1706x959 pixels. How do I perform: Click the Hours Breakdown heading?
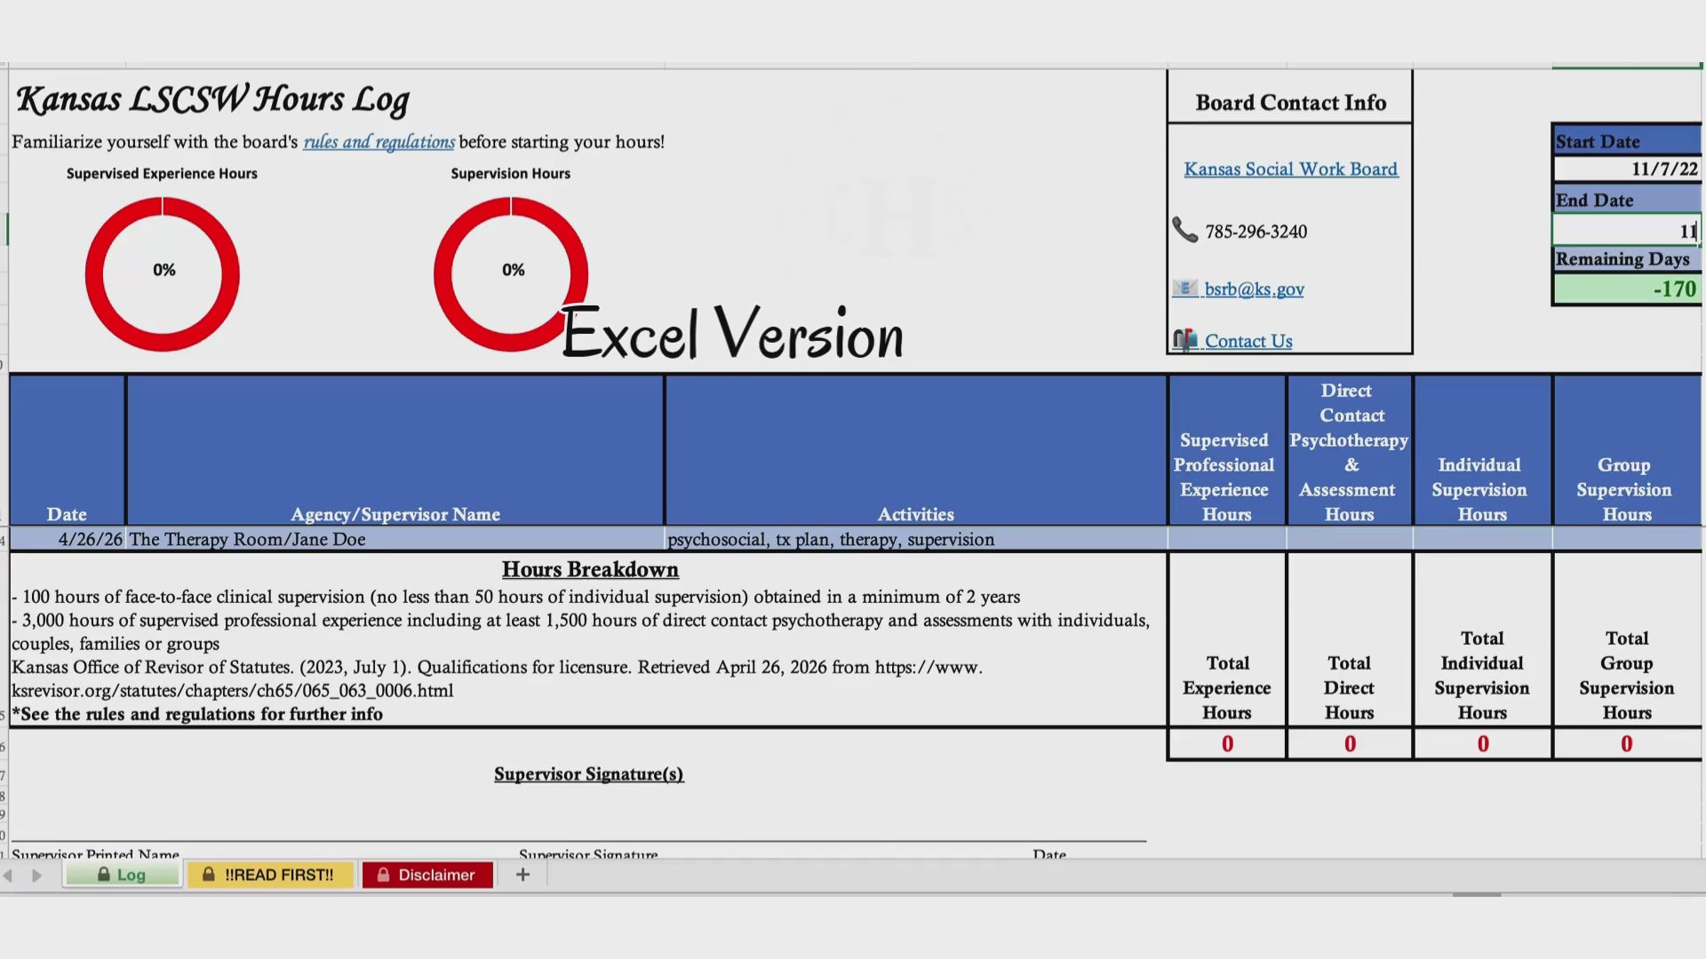[x=590, y=569]
